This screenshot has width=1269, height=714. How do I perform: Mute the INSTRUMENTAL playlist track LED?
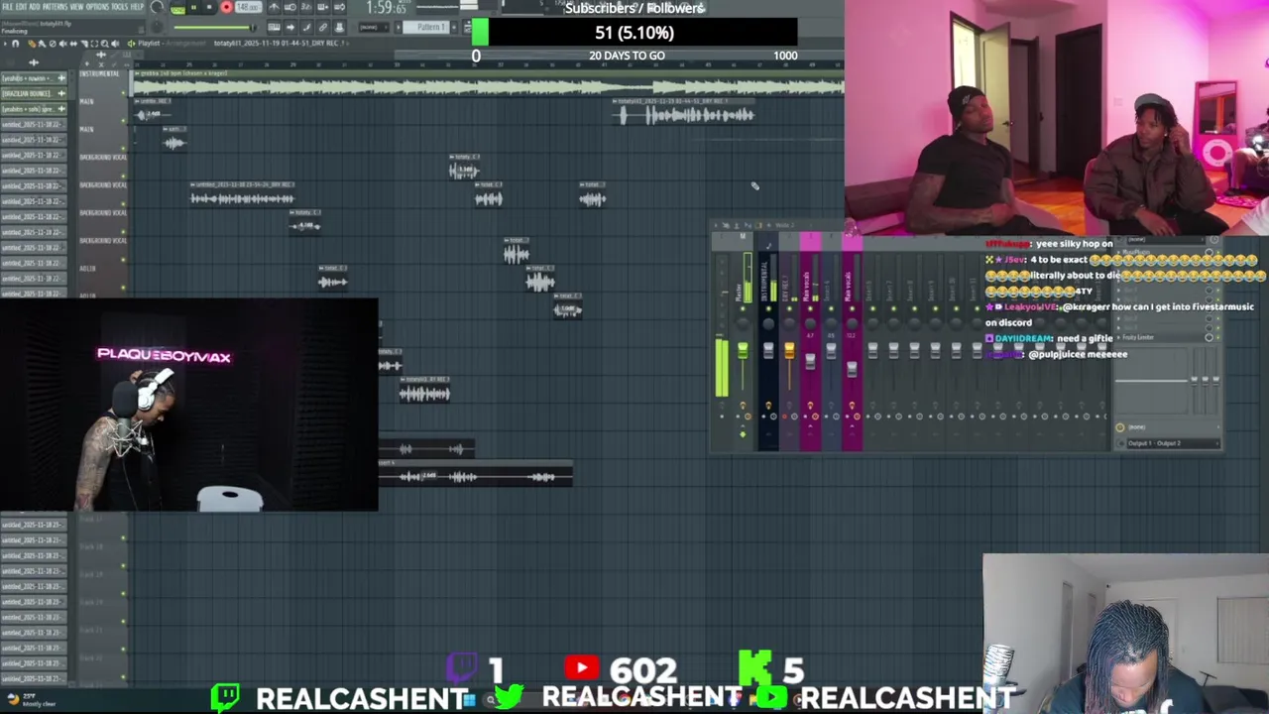pos(123,92)
